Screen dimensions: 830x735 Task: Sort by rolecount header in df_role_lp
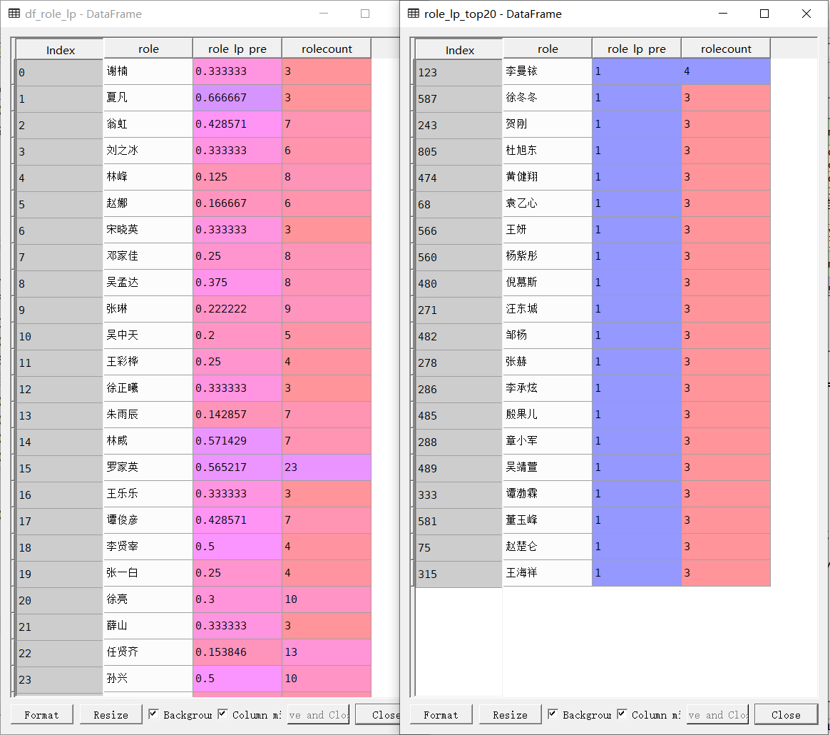click(x=327, y=49)
